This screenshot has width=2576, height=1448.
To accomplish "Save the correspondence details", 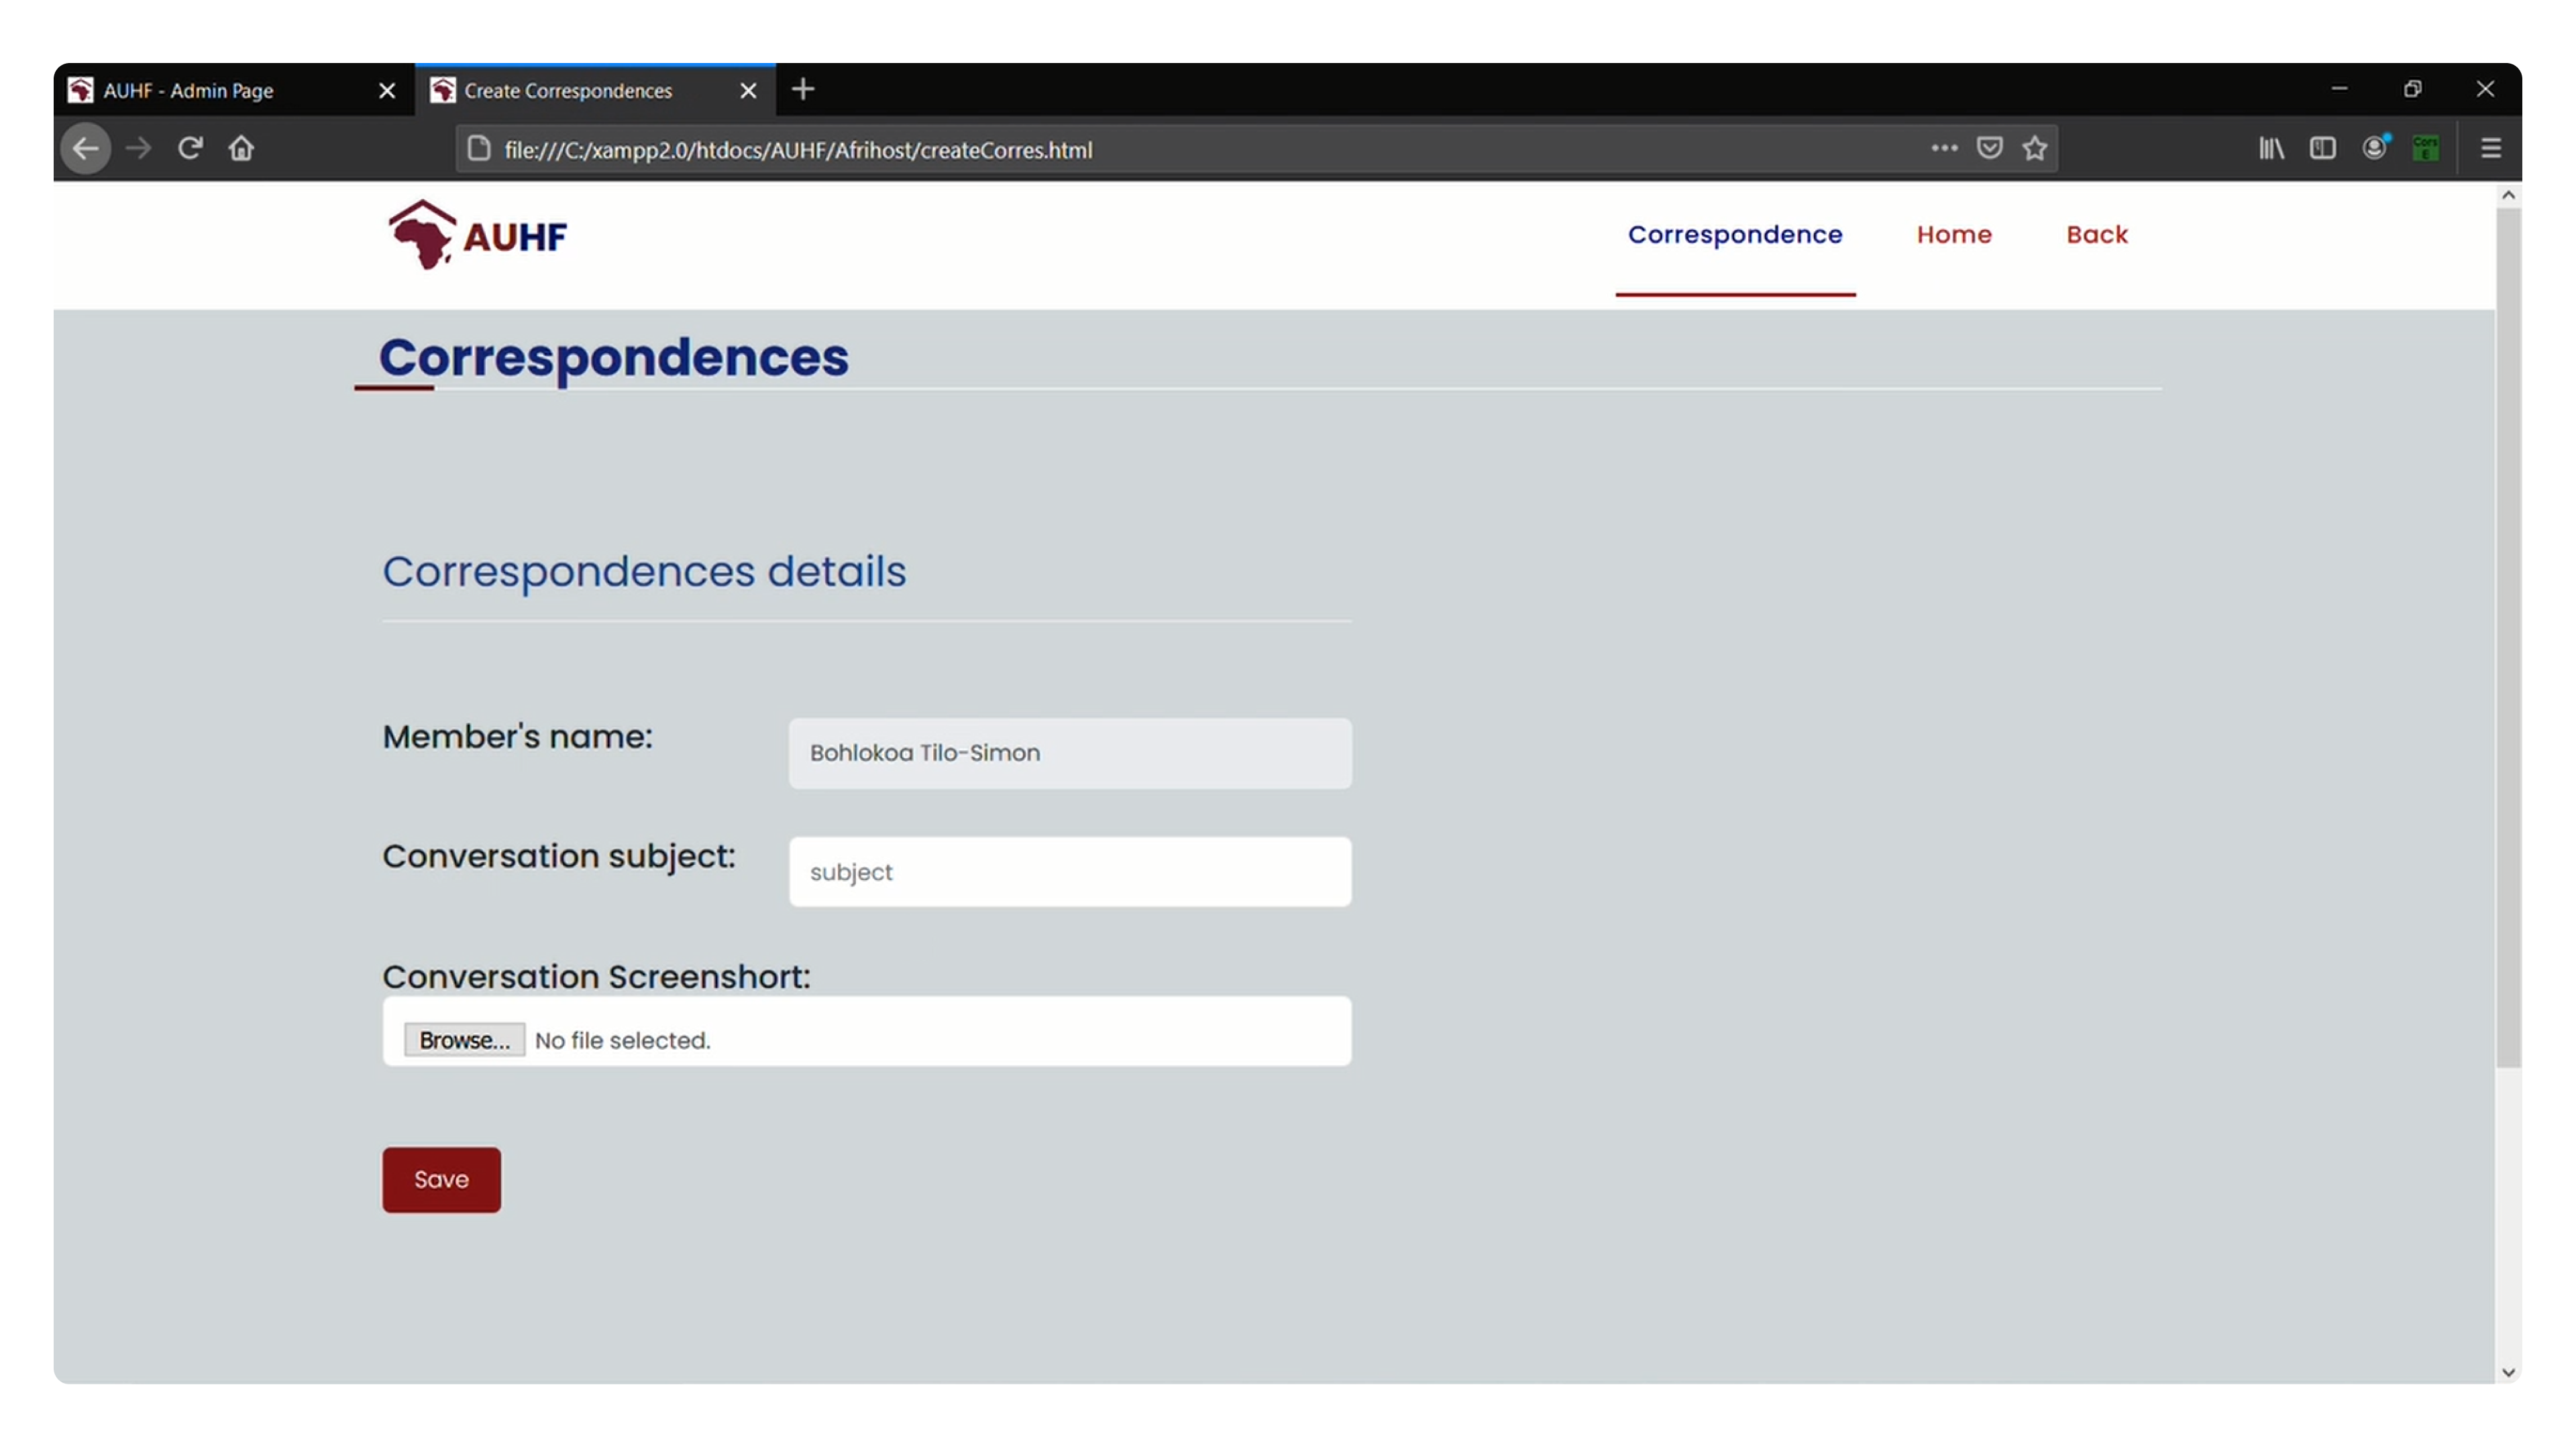I will (x=441, y=1180).
